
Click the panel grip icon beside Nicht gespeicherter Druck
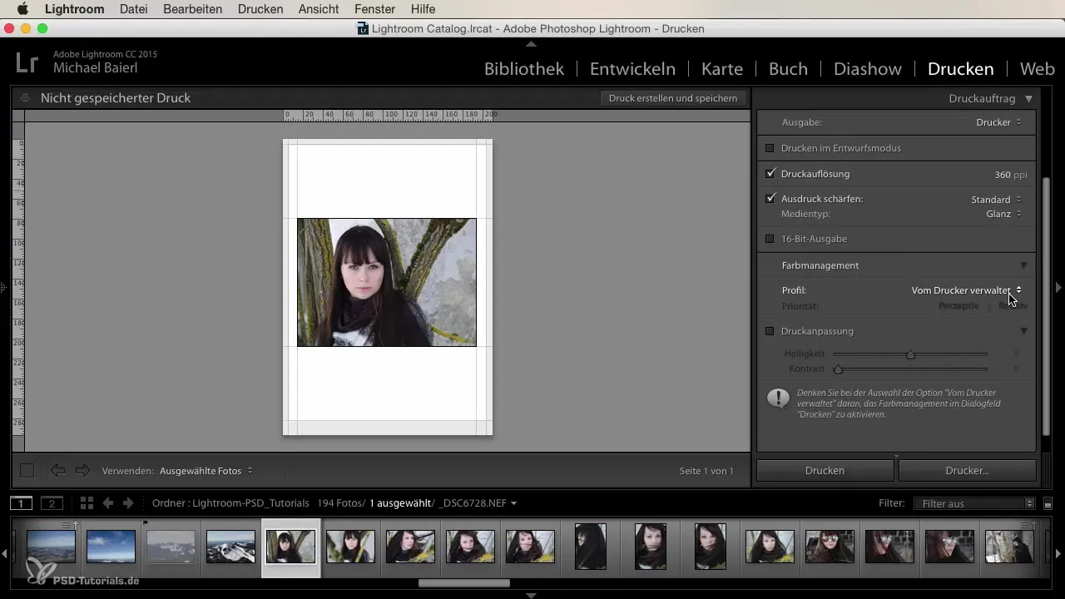[25, 98]
